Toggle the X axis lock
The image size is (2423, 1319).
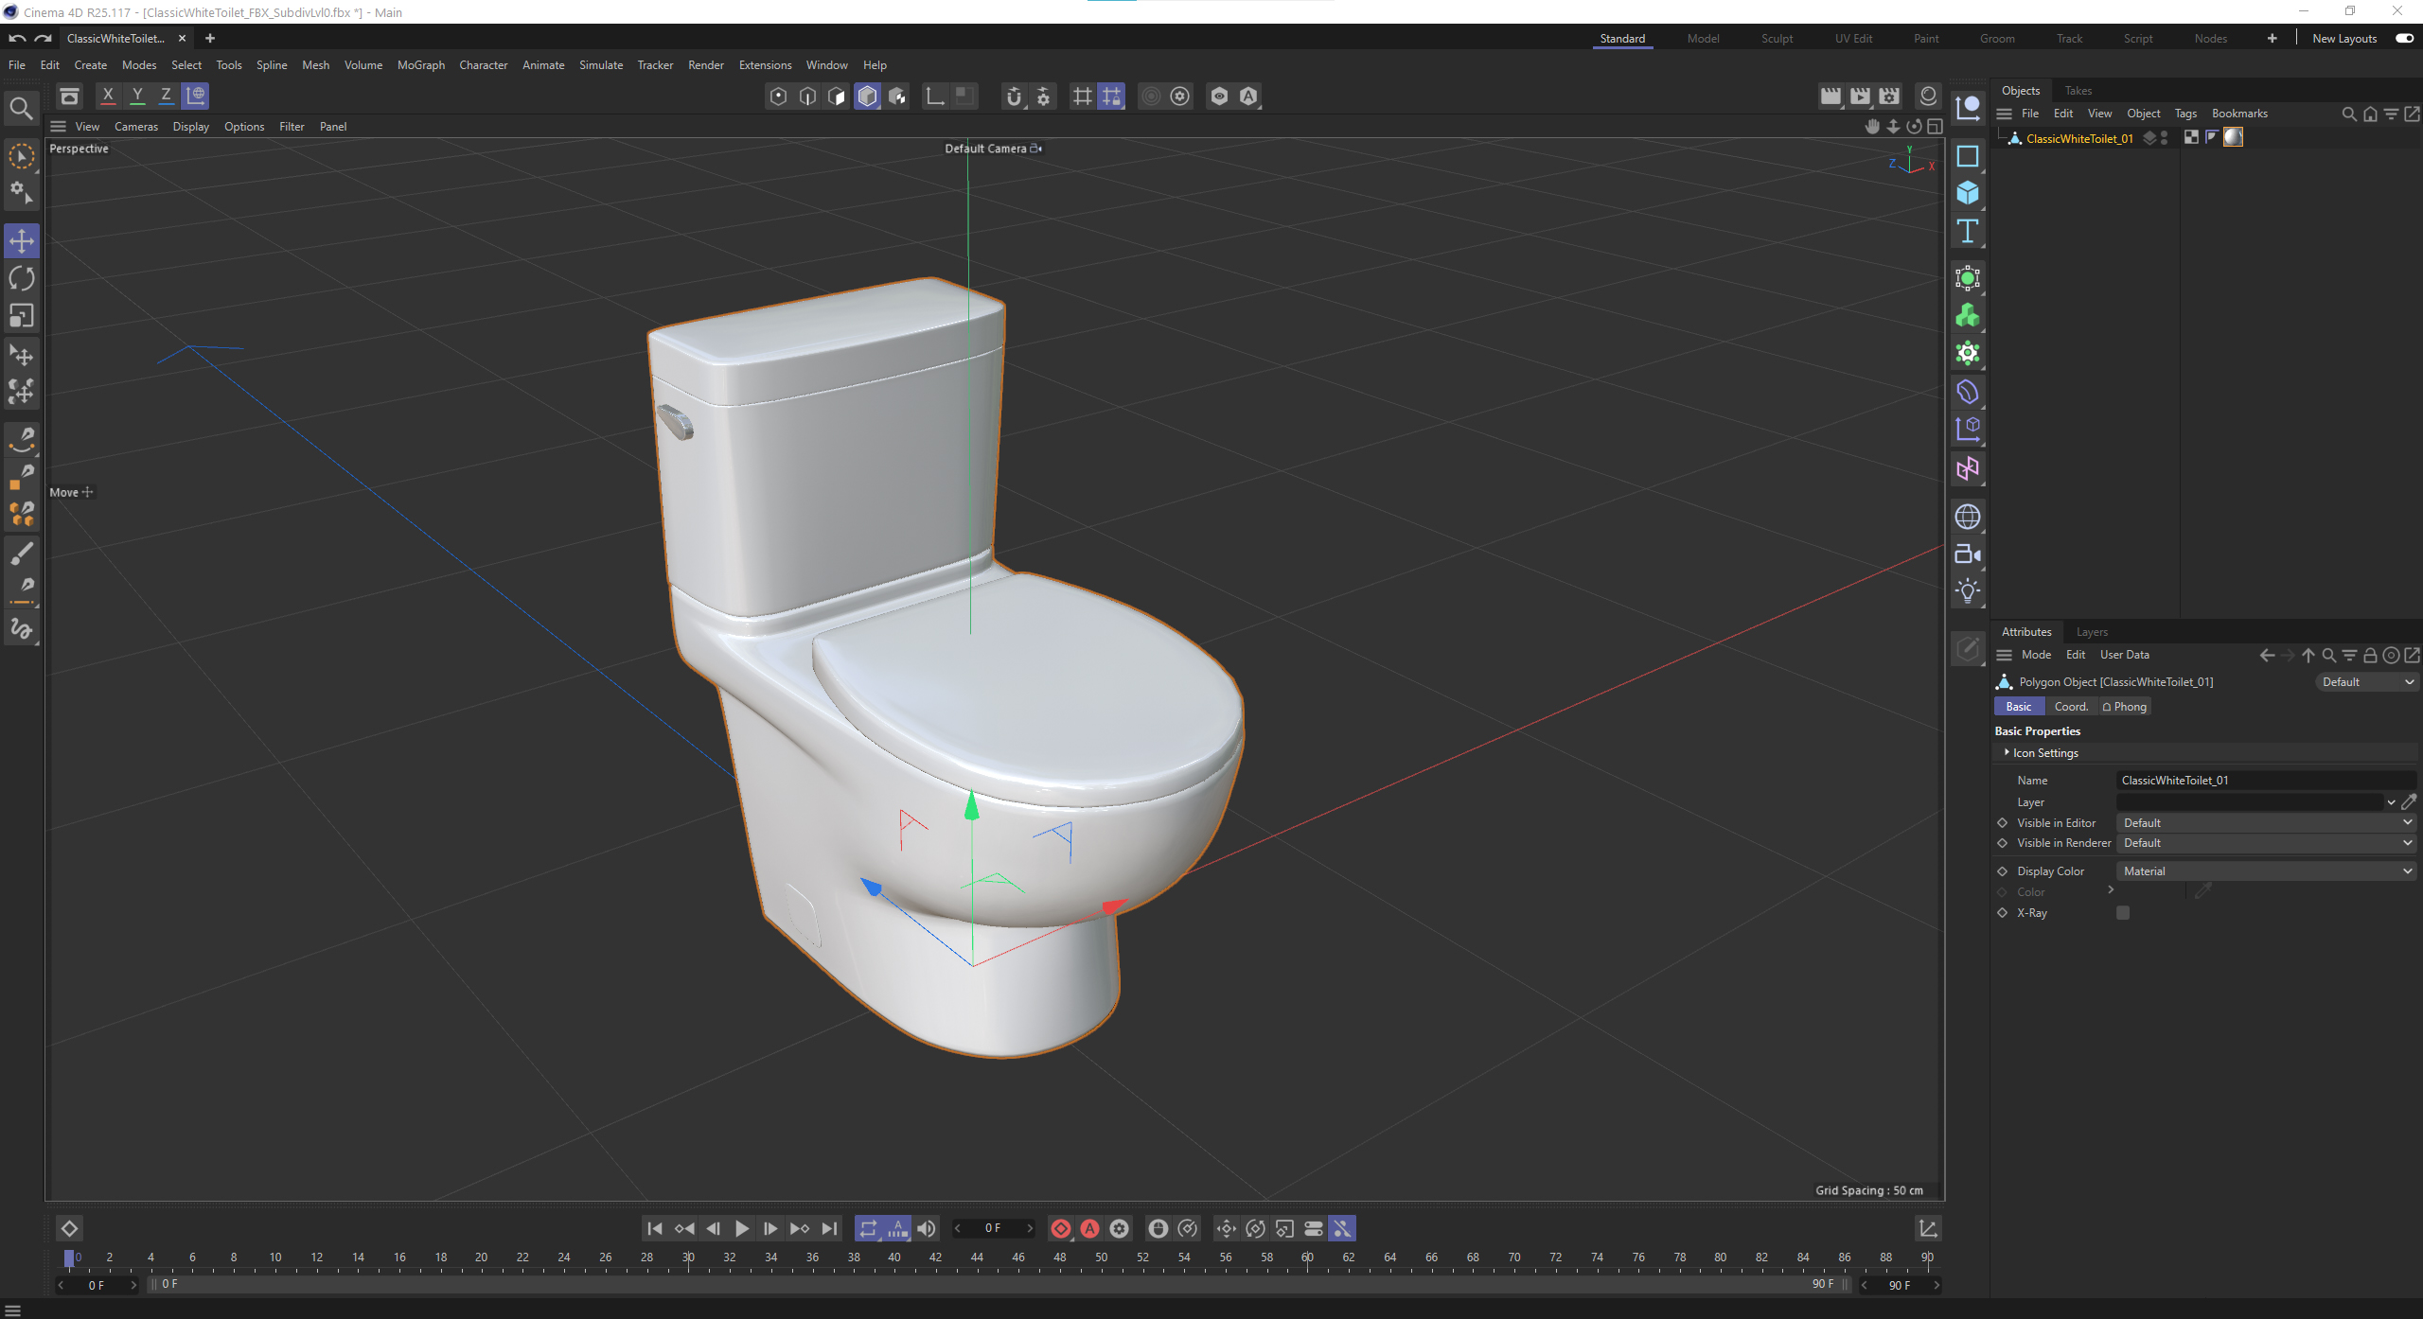coord(108,96)
